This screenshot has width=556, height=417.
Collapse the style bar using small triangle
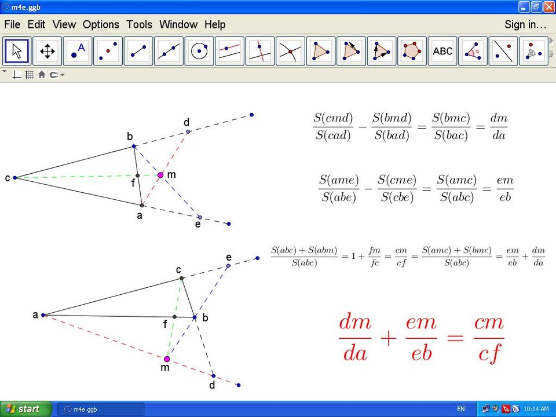click(5, 72)
